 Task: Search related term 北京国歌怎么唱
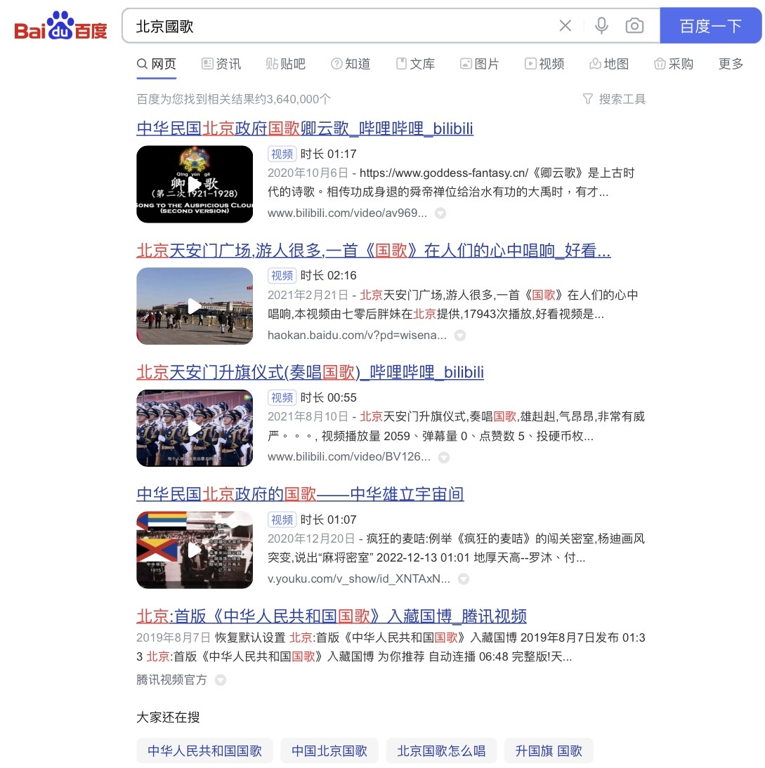coord(441,751)
